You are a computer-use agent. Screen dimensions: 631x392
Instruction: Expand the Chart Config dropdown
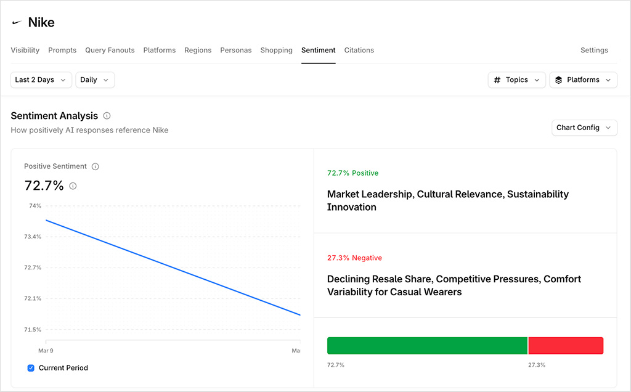[584, 128]
